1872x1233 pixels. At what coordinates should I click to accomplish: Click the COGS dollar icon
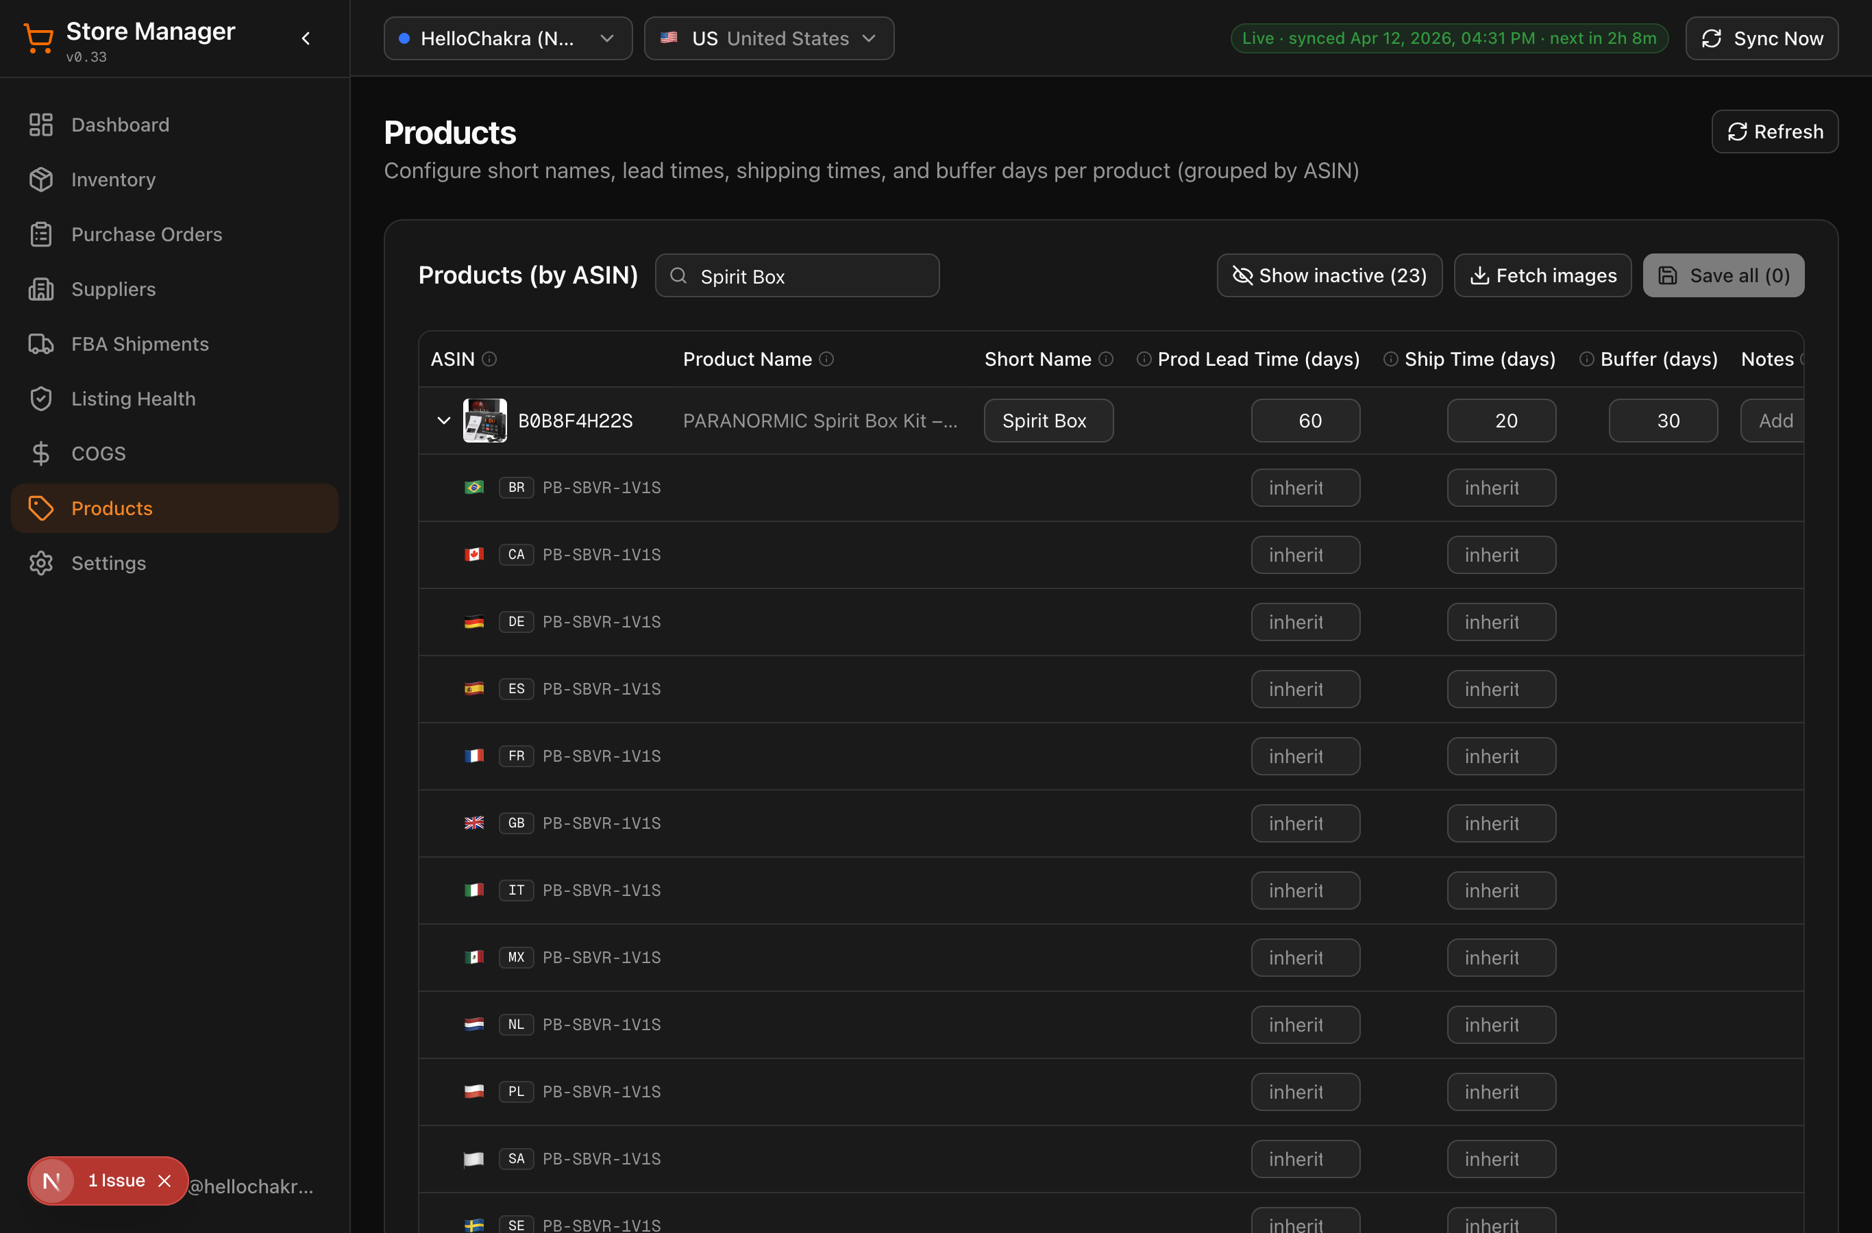coord(41,453)
